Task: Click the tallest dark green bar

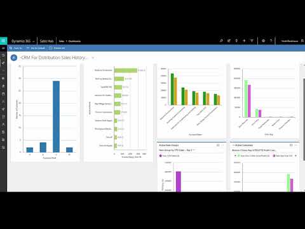Action: click(x=172, y=89)
